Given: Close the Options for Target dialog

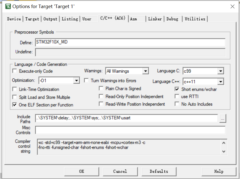Looking at the screenshot, I should (232, 6).
